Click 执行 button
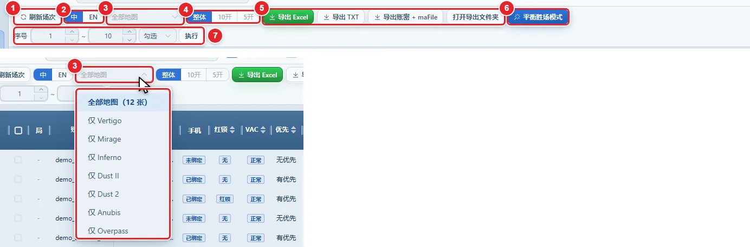This screenshot has width=750, height=247. pos(191,36)
